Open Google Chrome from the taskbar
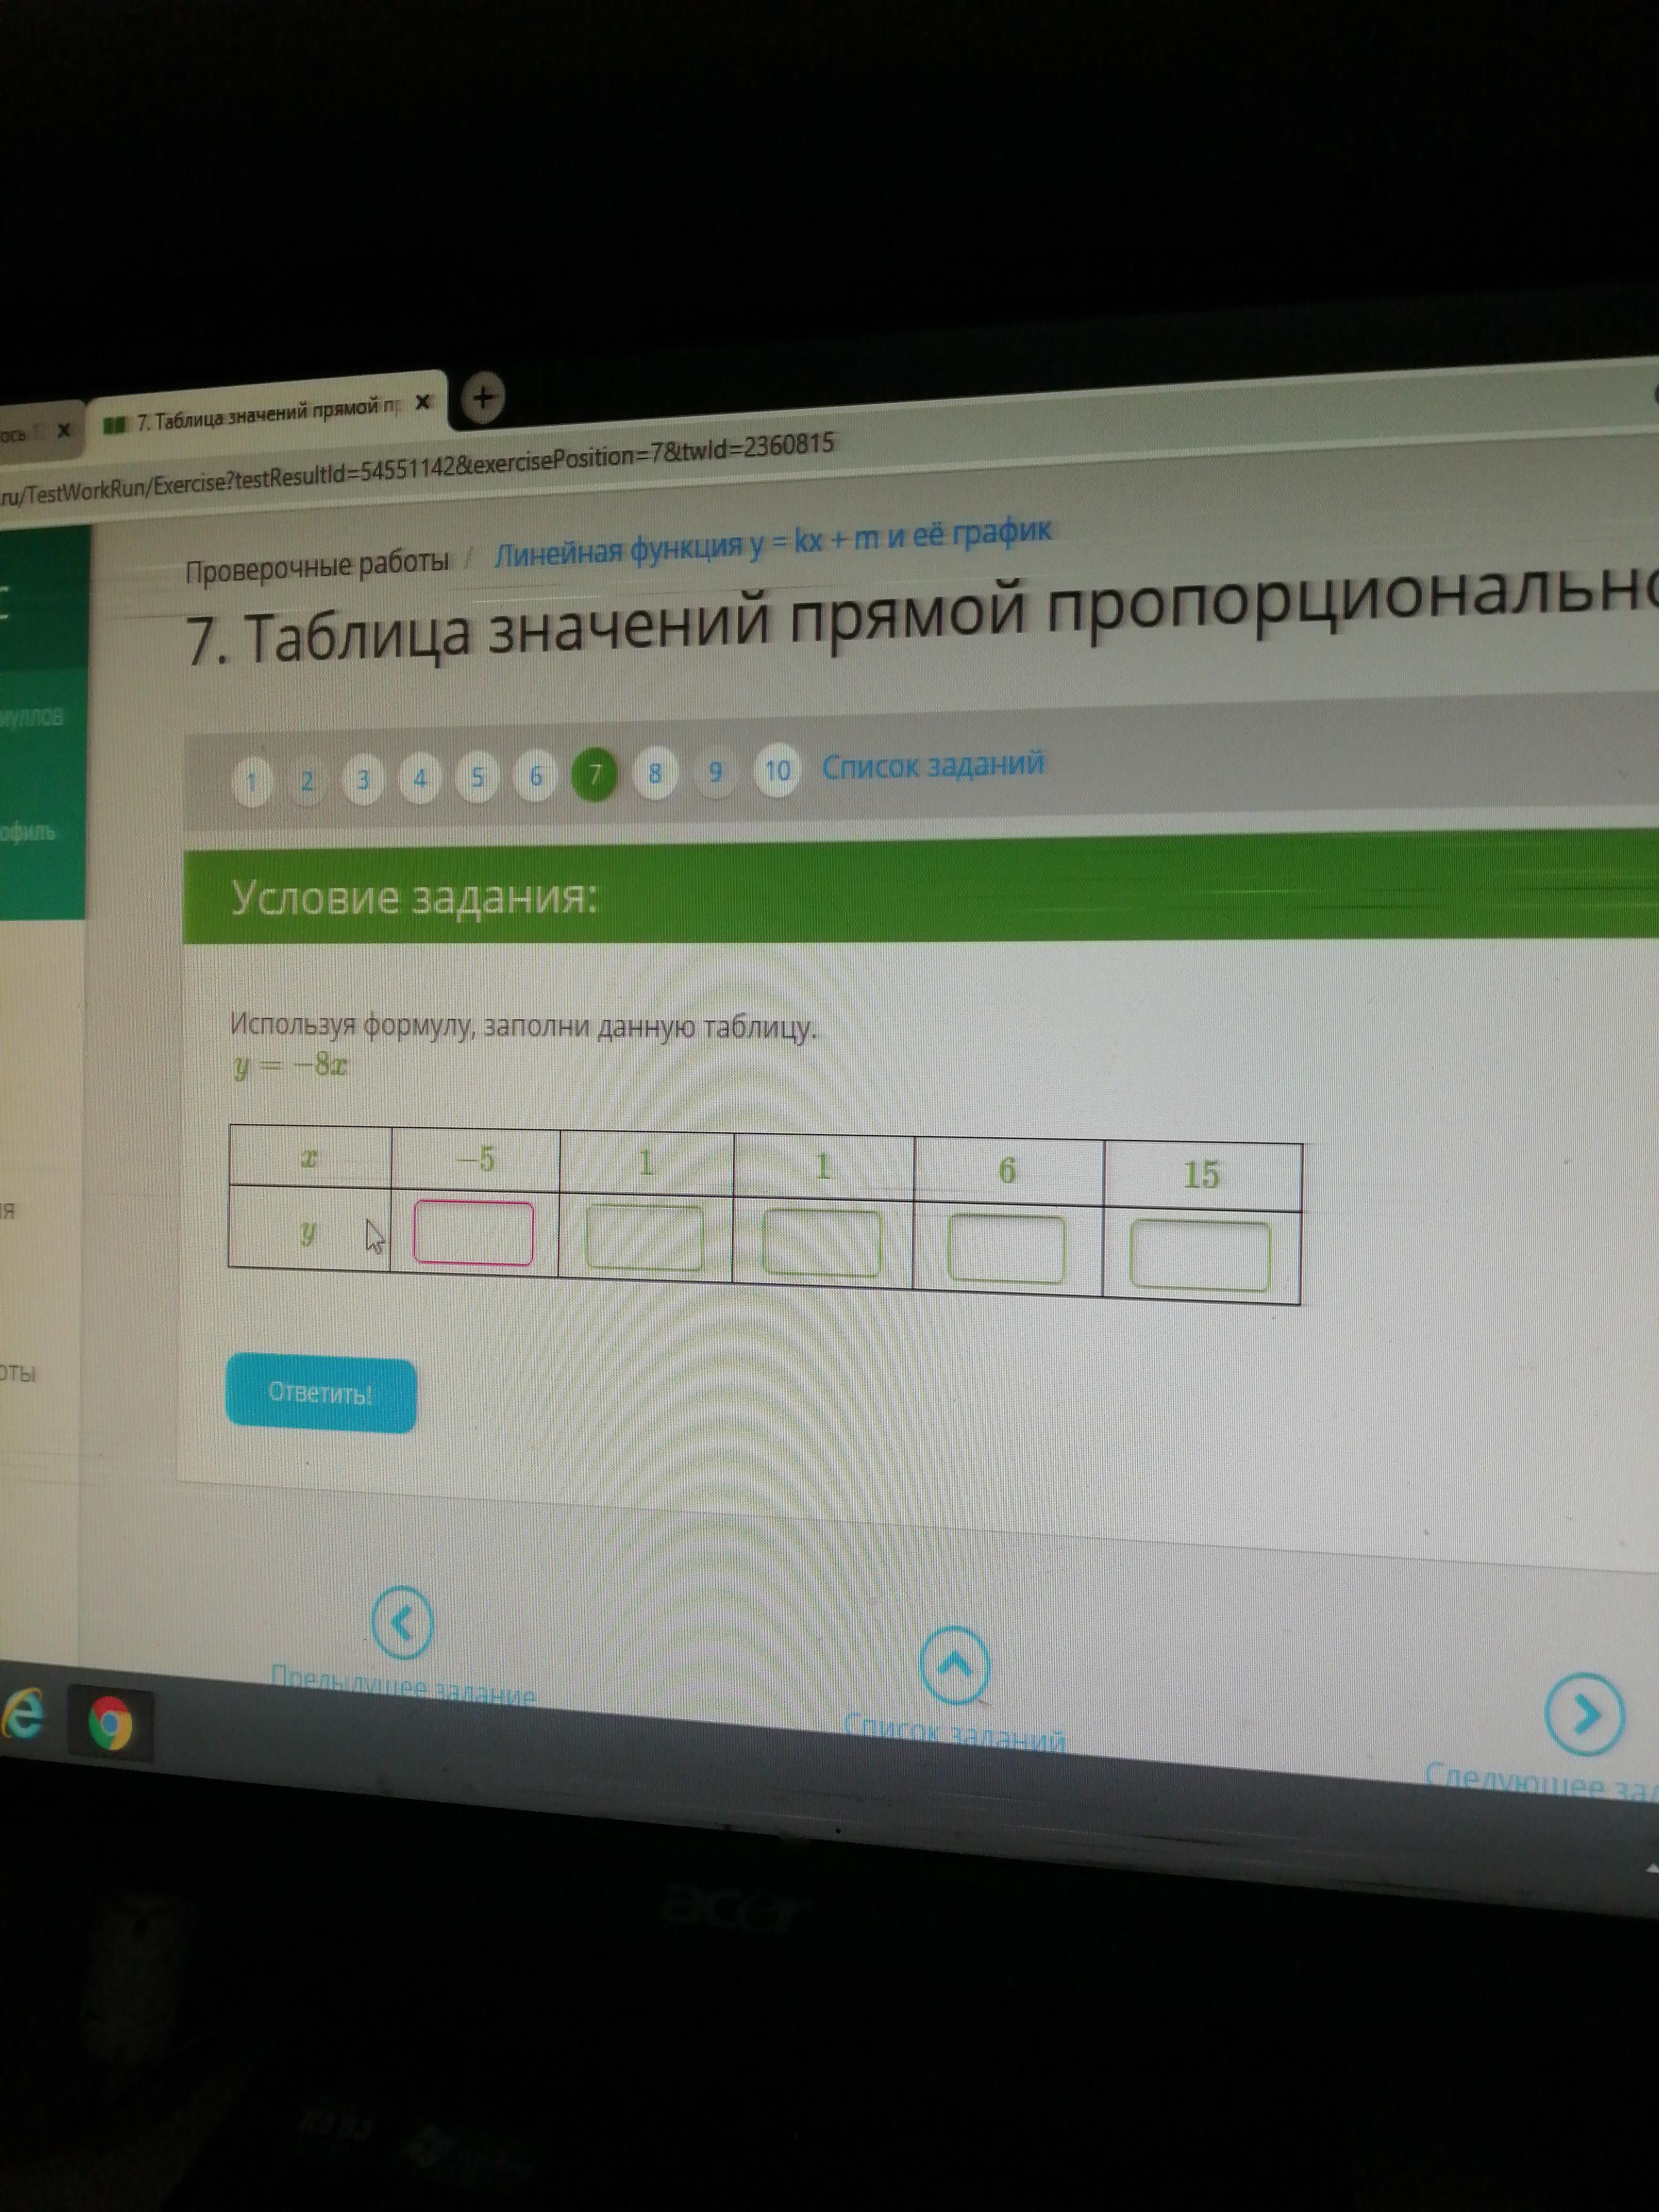 click(x=111, y=1723)
